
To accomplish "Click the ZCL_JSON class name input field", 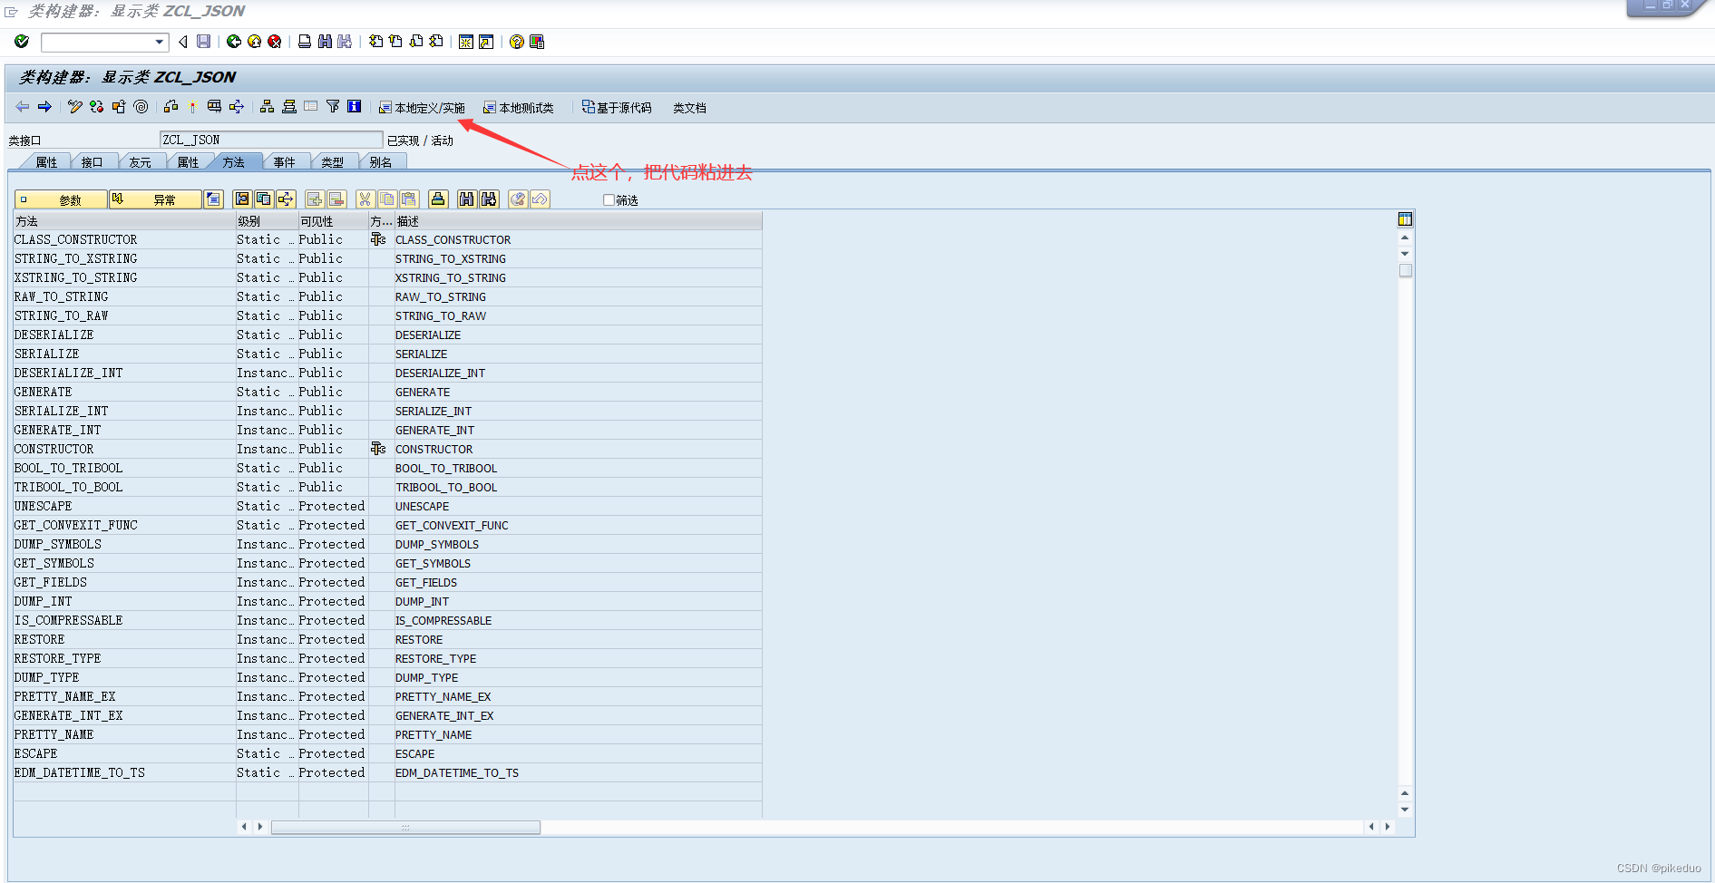I will (x=271, y=140).
